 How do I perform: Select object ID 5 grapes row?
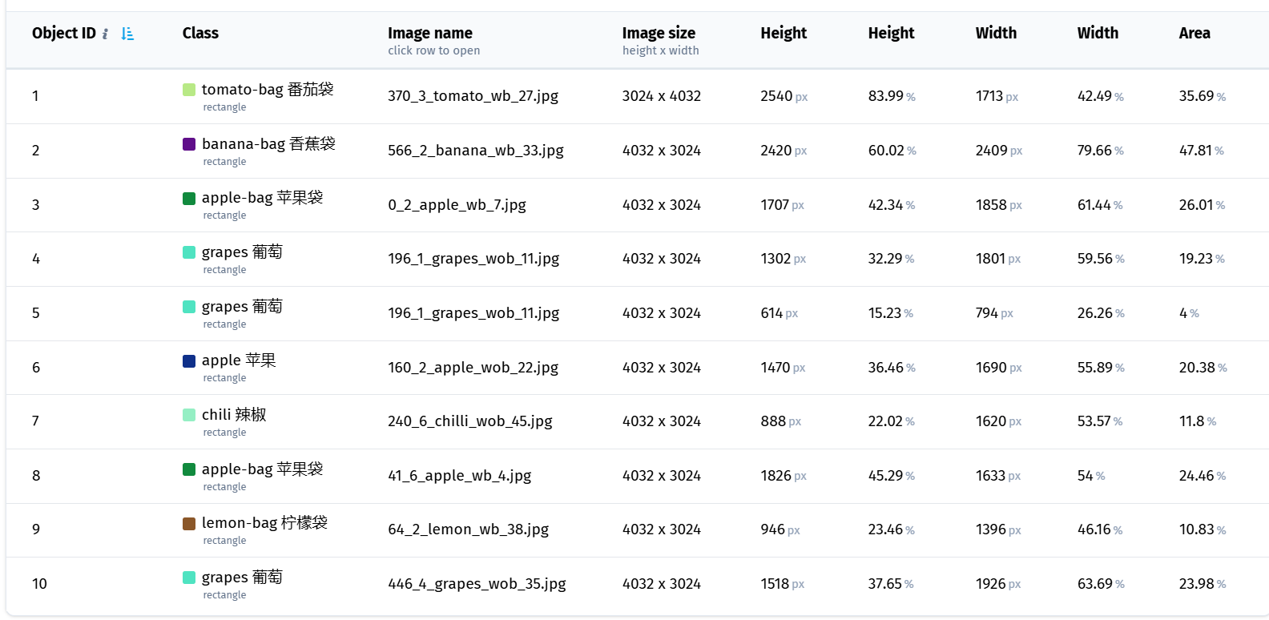[x=638, y=314]
